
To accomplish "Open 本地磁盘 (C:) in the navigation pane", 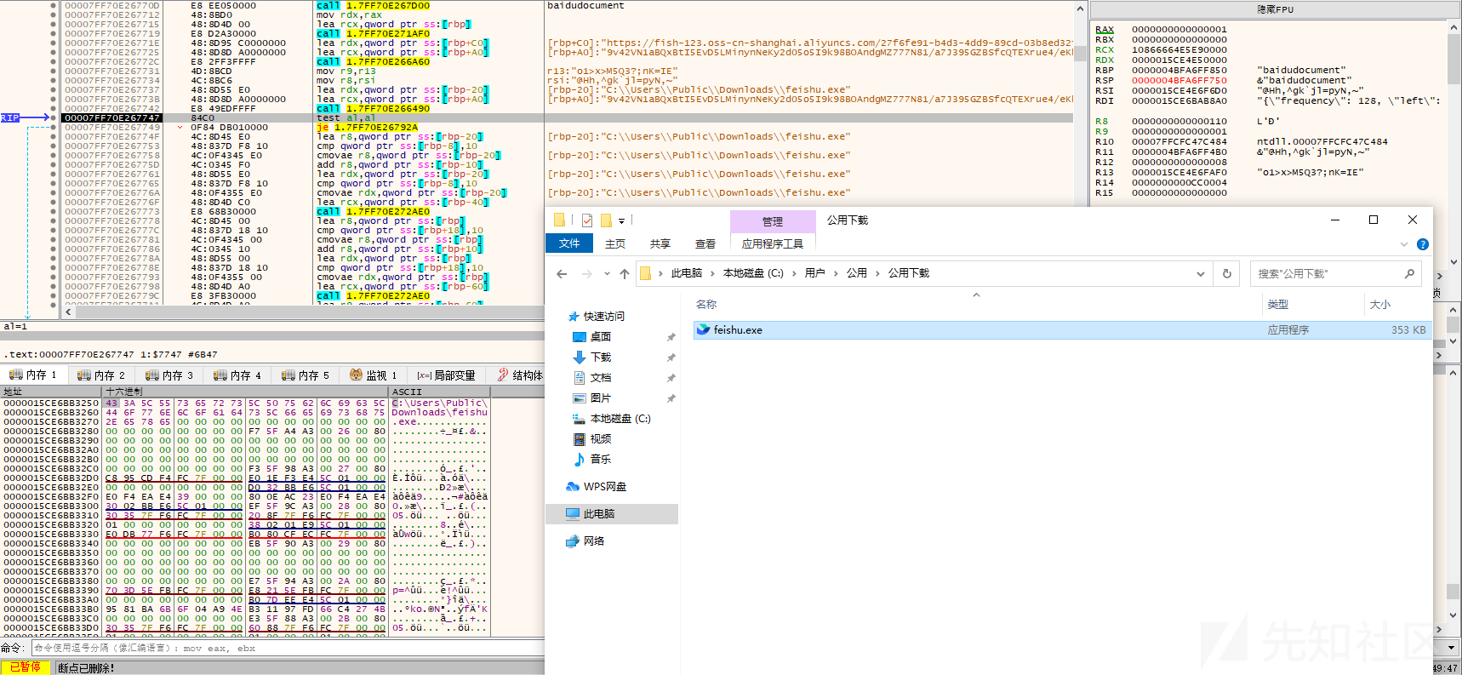I will (620, 419).
